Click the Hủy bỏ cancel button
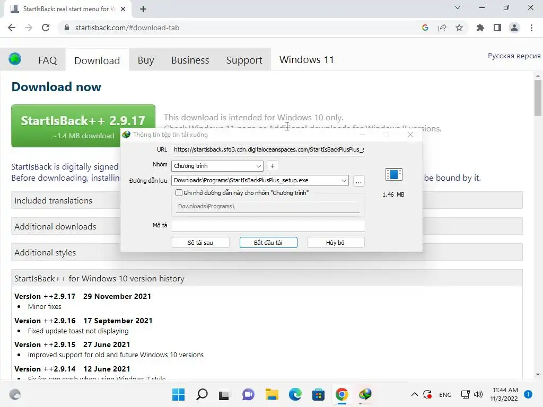543x407 pixels. click(x=336, y=243)
